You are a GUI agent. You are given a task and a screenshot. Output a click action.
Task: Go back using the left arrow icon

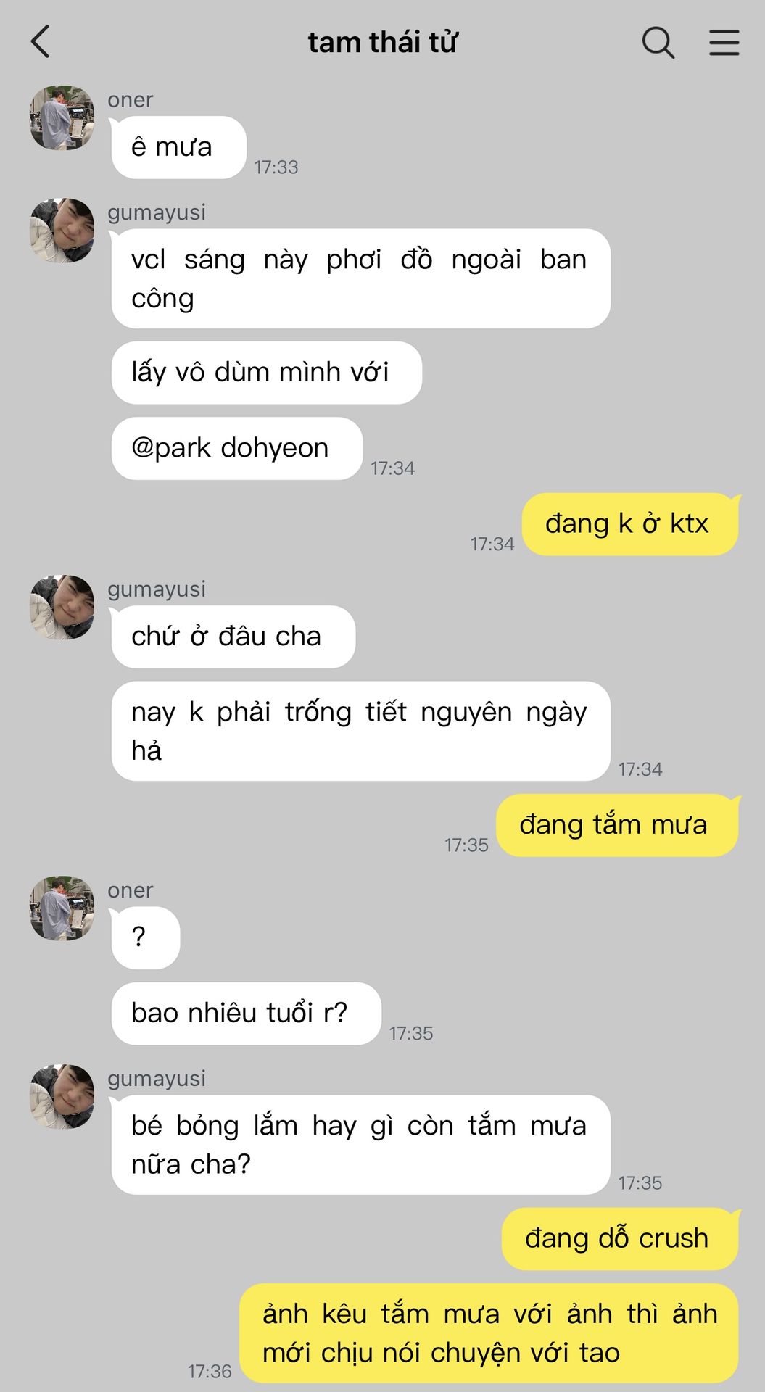tap(41, 41)
